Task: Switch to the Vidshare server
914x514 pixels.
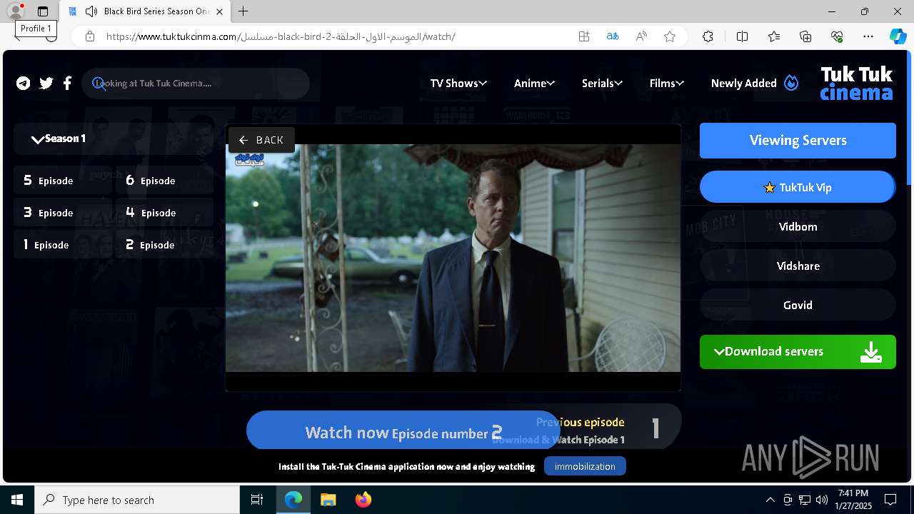Action: click(x=798, y=266)
